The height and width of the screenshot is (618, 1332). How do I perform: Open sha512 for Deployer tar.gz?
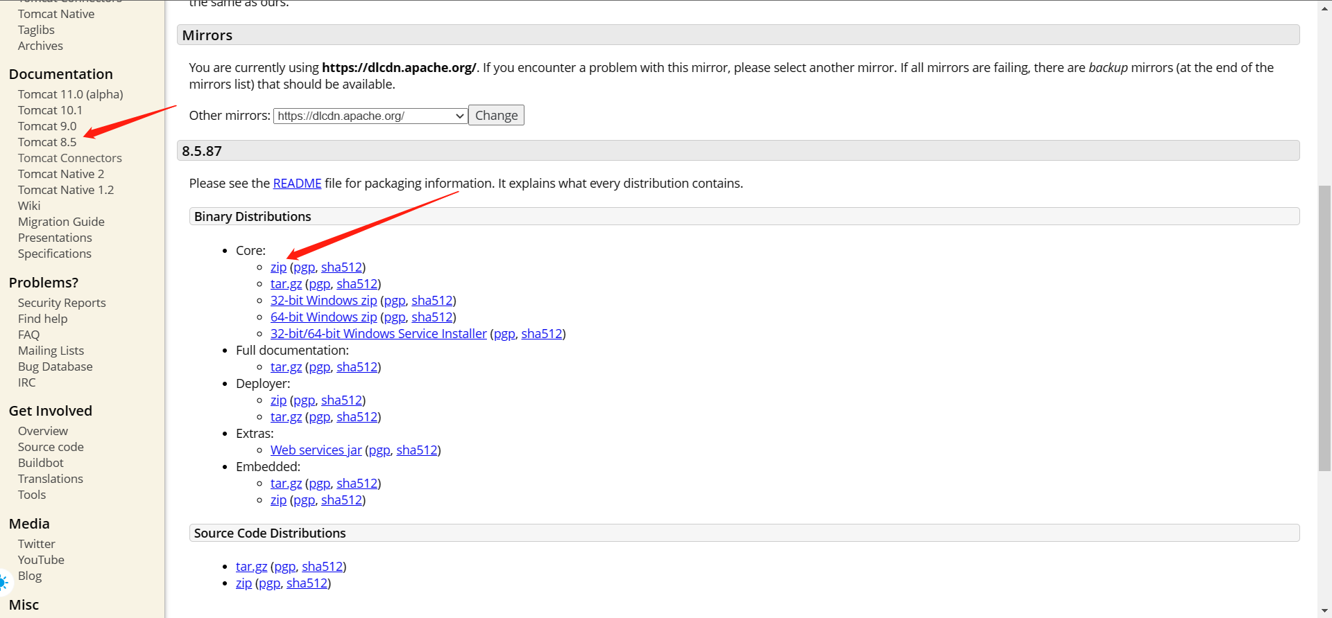coord(357,417)
